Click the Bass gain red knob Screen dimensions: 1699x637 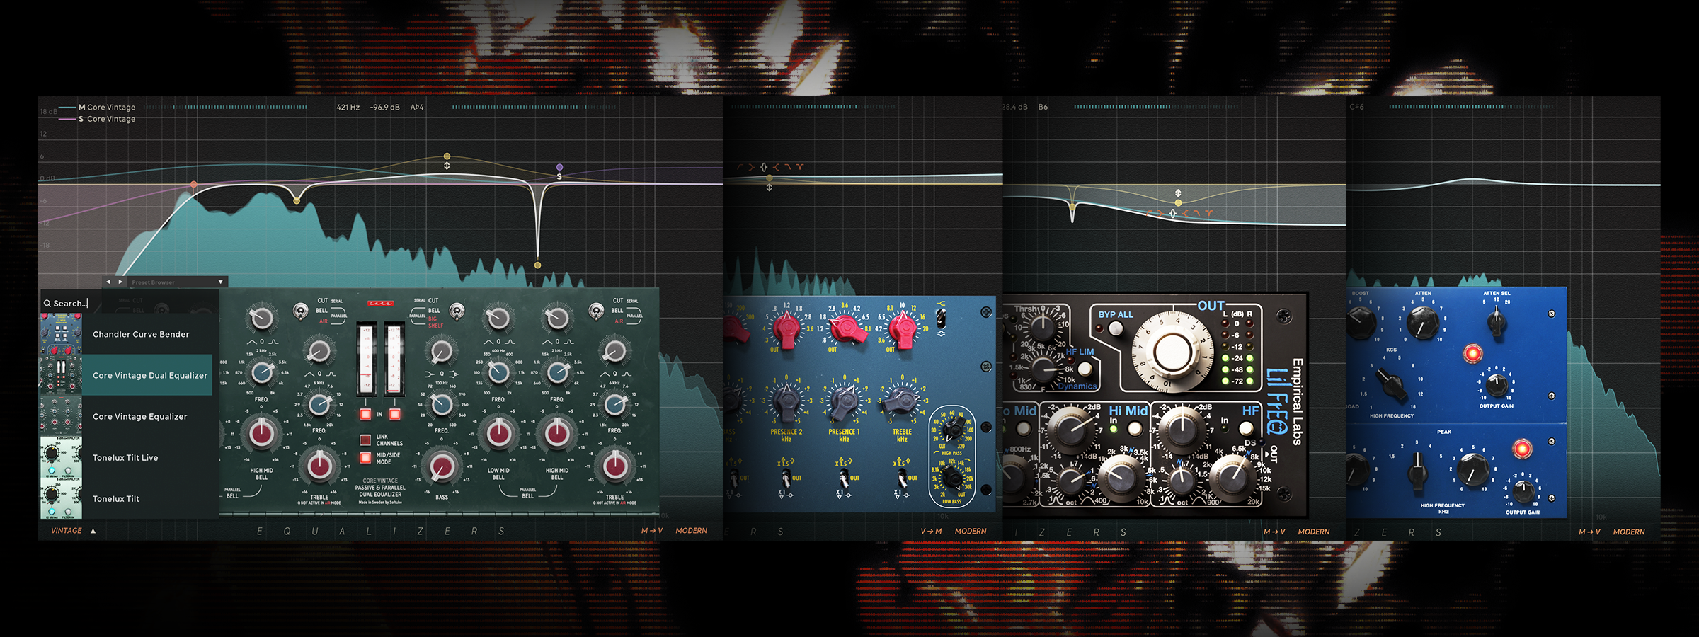point(442,467)
